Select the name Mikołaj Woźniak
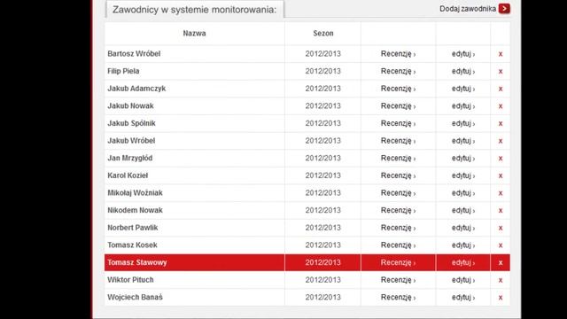Screen dimensions: 567x319 [135, 193]
